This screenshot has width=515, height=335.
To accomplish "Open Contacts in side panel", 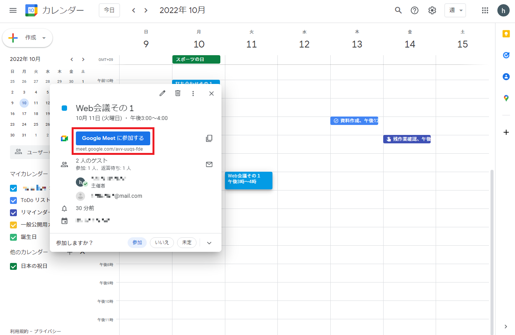I will [x=506, y=77].
